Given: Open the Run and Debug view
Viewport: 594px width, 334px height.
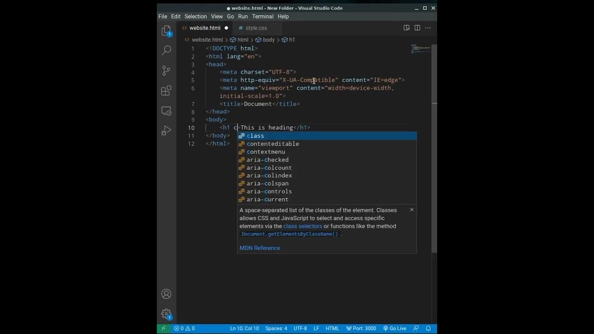Looking at the screenshot, I should click(166, 131).
